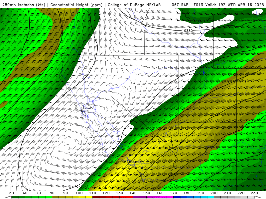Click the 220 value on the color scale

click(x=241, y=193)
